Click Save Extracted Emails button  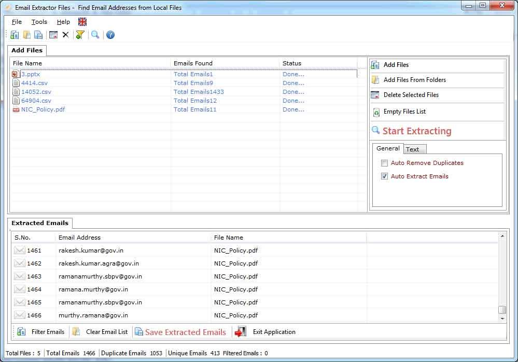pos(185,332)
